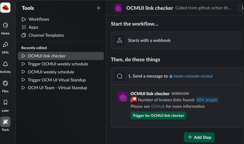The height and width of the screenshot is (144, 244).
Task: Click the Red Hat workspace icon
Action: (5, 8)
